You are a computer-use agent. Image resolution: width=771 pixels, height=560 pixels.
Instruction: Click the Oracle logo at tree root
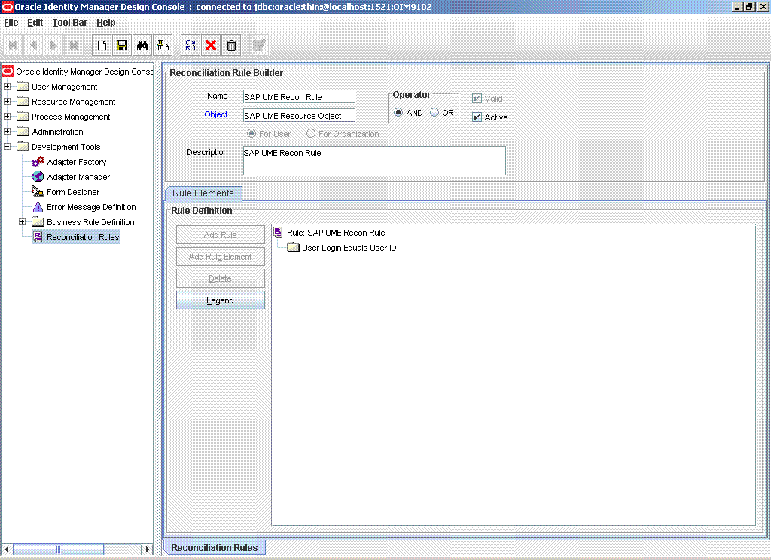click(8, 72)
